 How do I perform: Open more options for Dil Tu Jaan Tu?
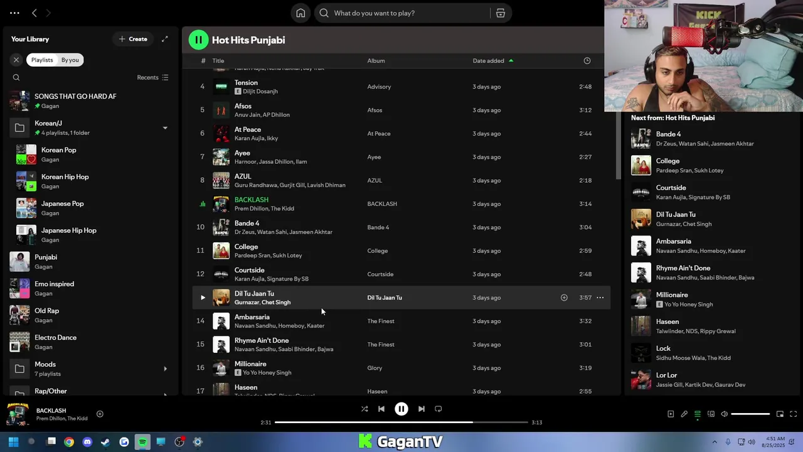600,298
